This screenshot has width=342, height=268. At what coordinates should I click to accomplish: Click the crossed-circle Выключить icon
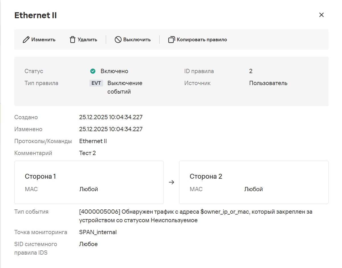[118, 40]
